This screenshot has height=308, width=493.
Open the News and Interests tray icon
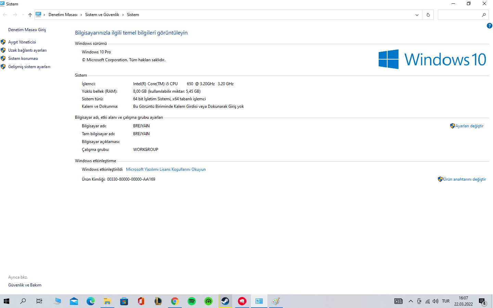pyautogui.click(x=399, y=301)
